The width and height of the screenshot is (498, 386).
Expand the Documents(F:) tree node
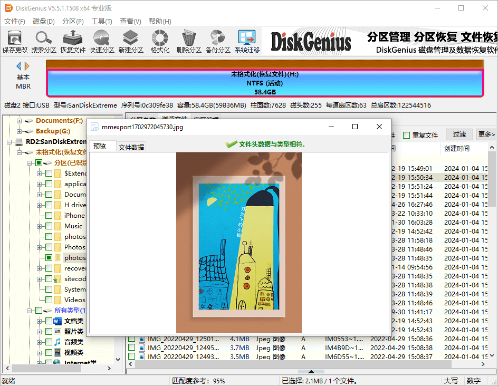[x=19, y=121]
